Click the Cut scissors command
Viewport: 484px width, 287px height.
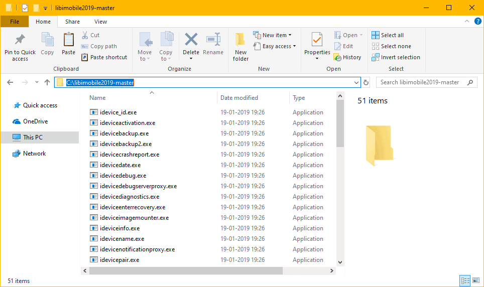coord(91,35)
